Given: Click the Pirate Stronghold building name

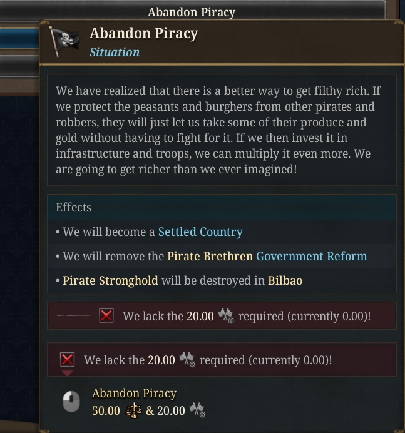Looking at the screenshot, I should 110,280.
